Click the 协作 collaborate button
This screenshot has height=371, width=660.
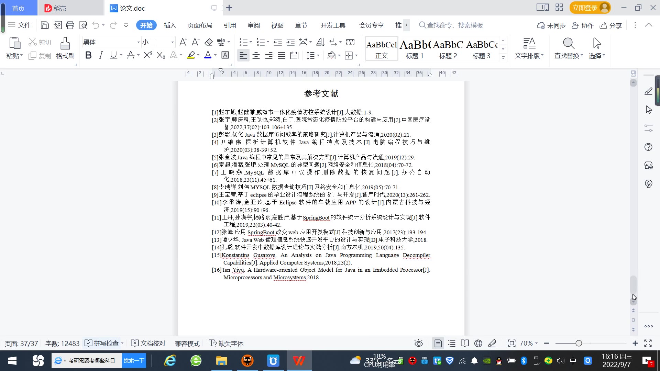click(583, 25)
